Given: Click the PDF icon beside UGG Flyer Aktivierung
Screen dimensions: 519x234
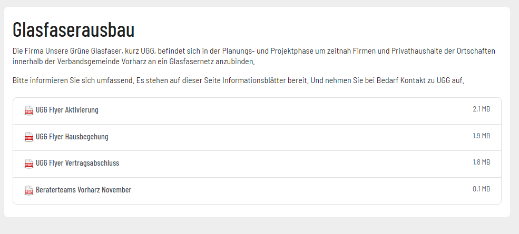Looking at the screenshot, I should 29,110.
